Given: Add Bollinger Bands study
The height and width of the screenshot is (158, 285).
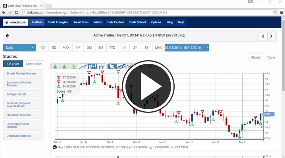Looking at the screenshot, I should tap(23, 94).
